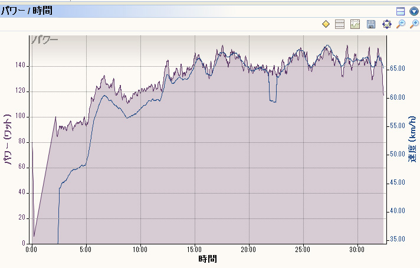Click the 20 watt axis value

22,218
